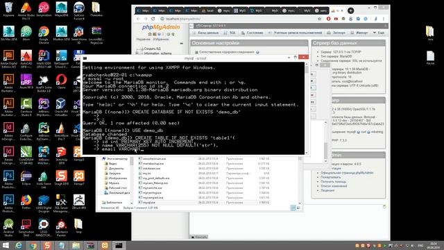444x250 pixels.
Task: Expand the More dropdown in phpMyAdmin
Action: click(x=379, y=33)
